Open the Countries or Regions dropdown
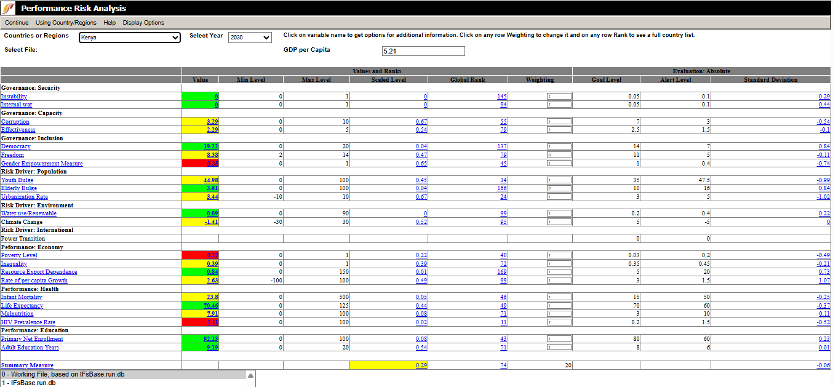 129,38
